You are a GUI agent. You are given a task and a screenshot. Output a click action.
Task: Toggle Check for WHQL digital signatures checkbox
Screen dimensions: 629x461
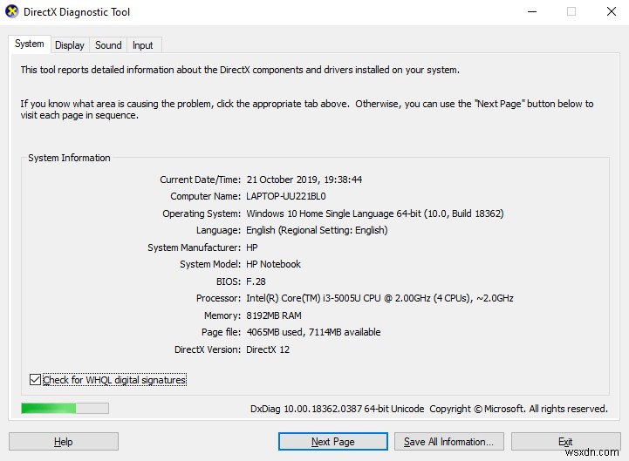point(35,379)
